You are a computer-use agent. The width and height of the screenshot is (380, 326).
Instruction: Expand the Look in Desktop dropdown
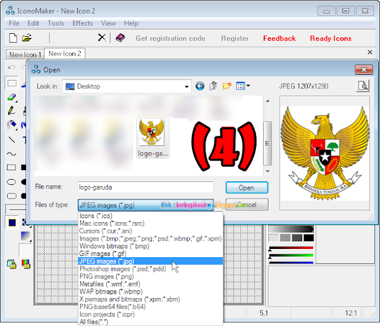point(186,87)
